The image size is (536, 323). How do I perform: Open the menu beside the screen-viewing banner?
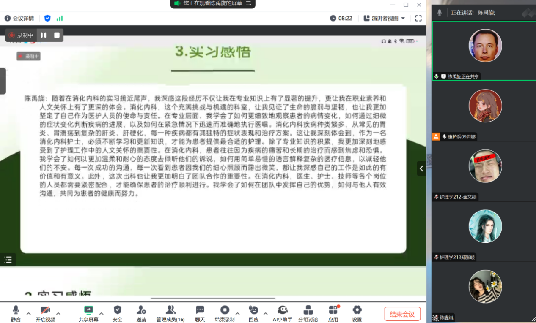pyautogui.click(x=249, y=3)
